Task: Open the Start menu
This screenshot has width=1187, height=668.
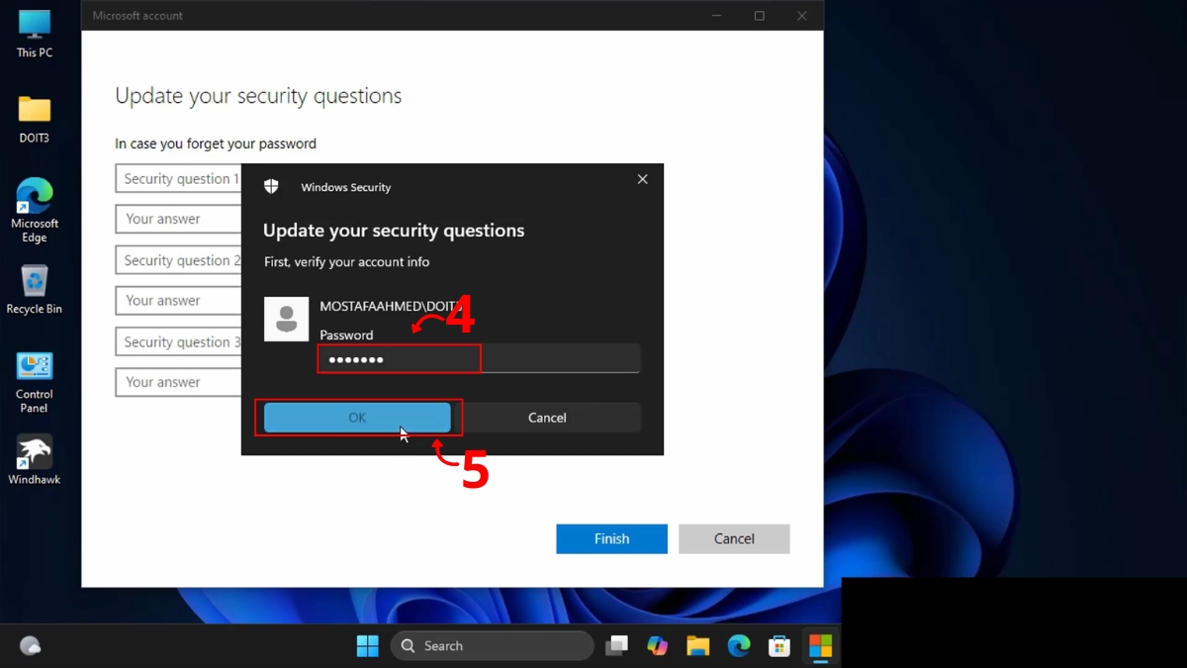Action: (x=367, y=645)
